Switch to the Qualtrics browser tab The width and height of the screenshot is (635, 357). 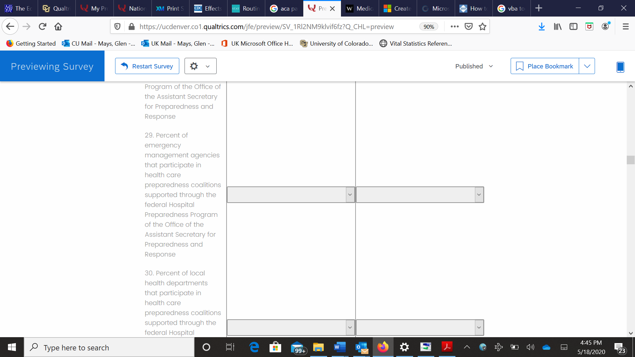pyautogui.click(x=57, y=8)
